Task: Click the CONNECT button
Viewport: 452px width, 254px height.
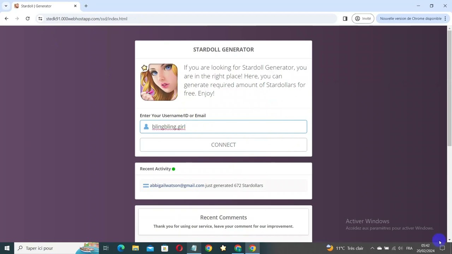Action: (223, 145)
